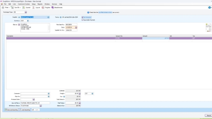Click the Account No. column header
212x119 pixels.
click(129, 36)
